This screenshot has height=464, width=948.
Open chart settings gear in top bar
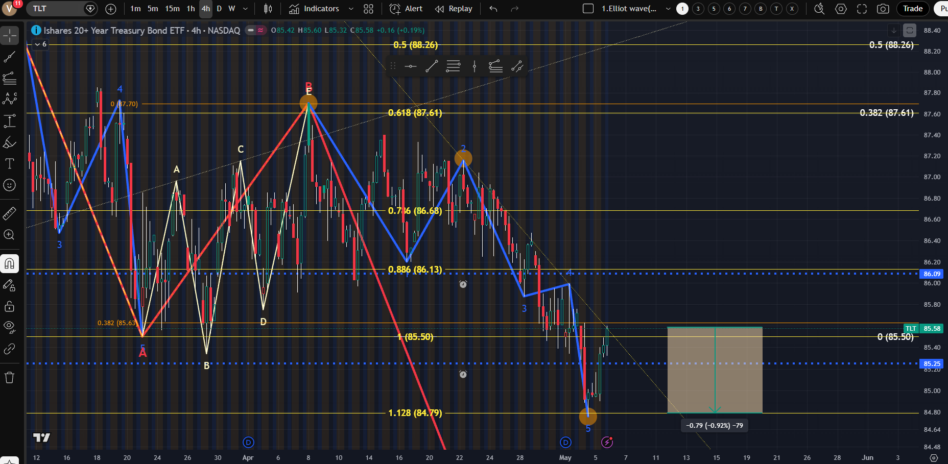click(841, 9)
